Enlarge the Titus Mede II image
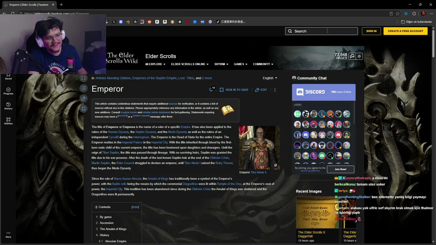Screen dimensions: 436x245 point(276,165)
